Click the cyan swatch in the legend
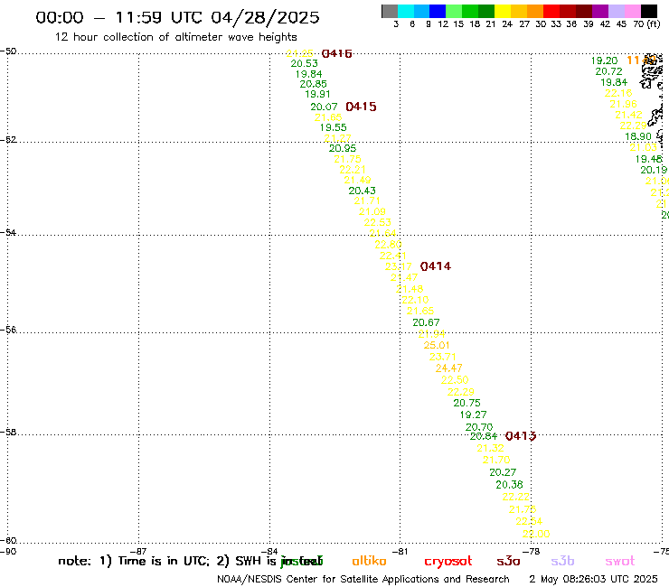The width and height of the screenshot is (669, 587). point(406,11)
